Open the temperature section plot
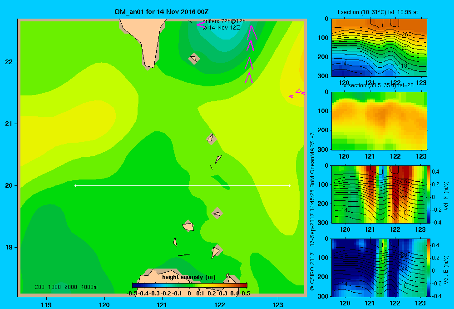This screenshot has height=309, width=454. pos(379,48)
